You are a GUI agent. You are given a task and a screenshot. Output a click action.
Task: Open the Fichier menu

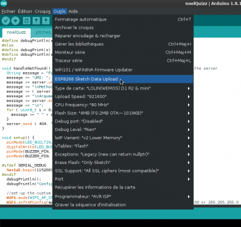point(8,11)
